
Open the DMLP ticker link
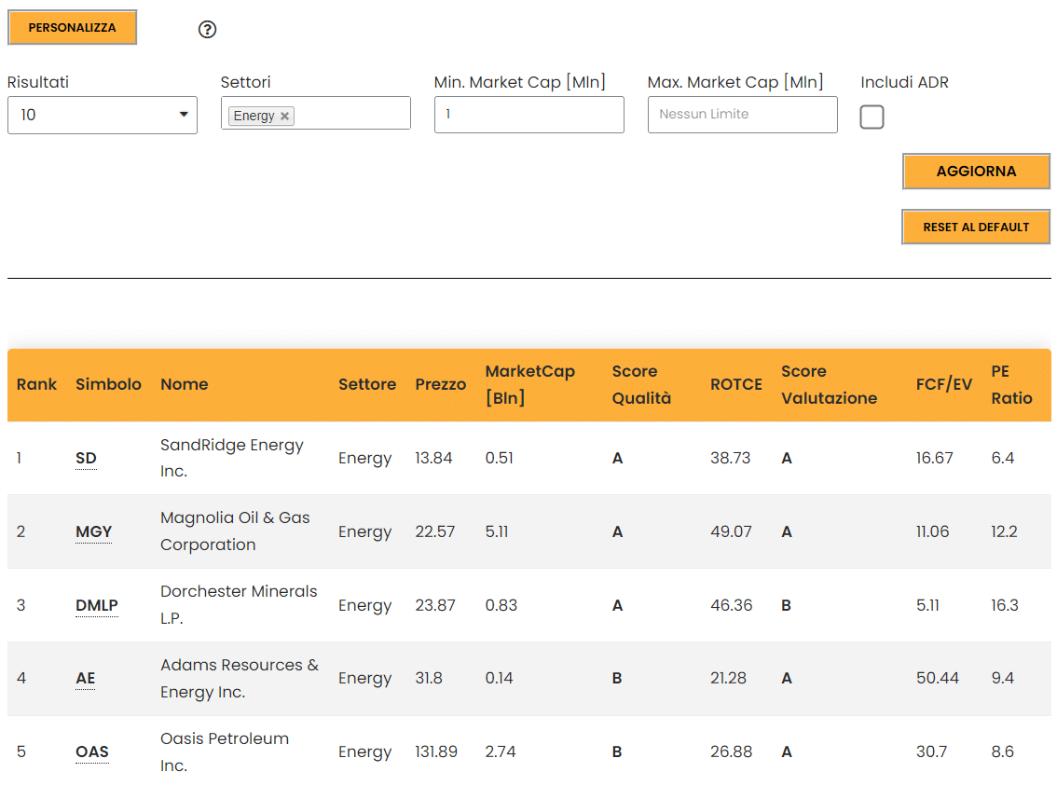tap(96, 605)
